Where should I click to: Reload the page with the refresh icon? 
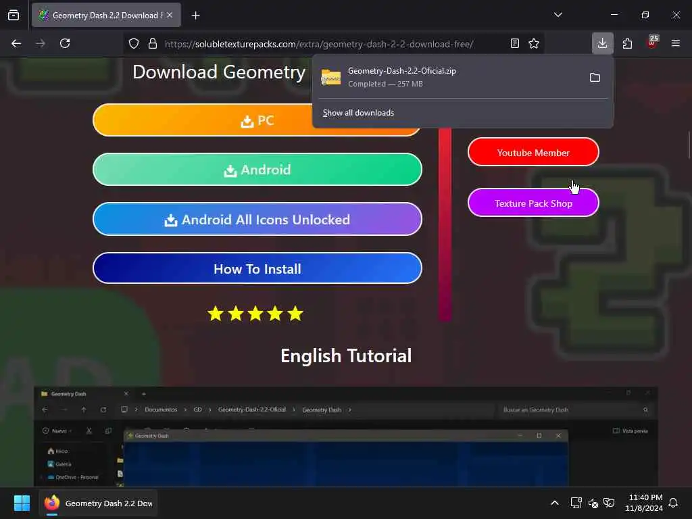click(65, 43)
